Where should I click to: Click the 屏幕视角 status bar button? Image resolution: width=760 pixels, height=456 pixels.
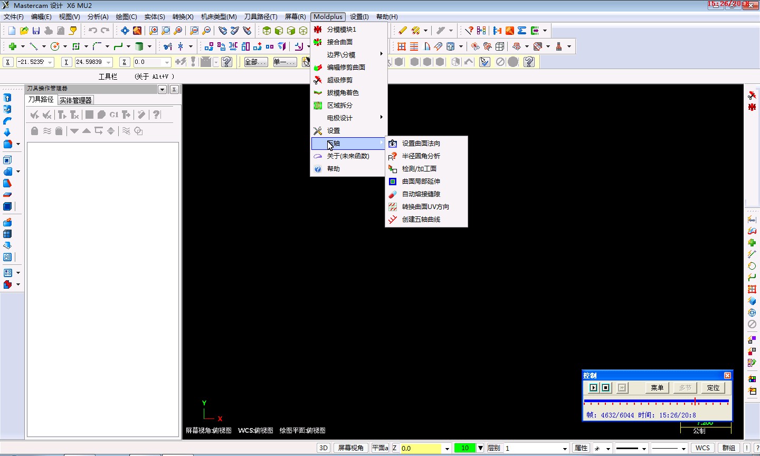pos(351,448)
